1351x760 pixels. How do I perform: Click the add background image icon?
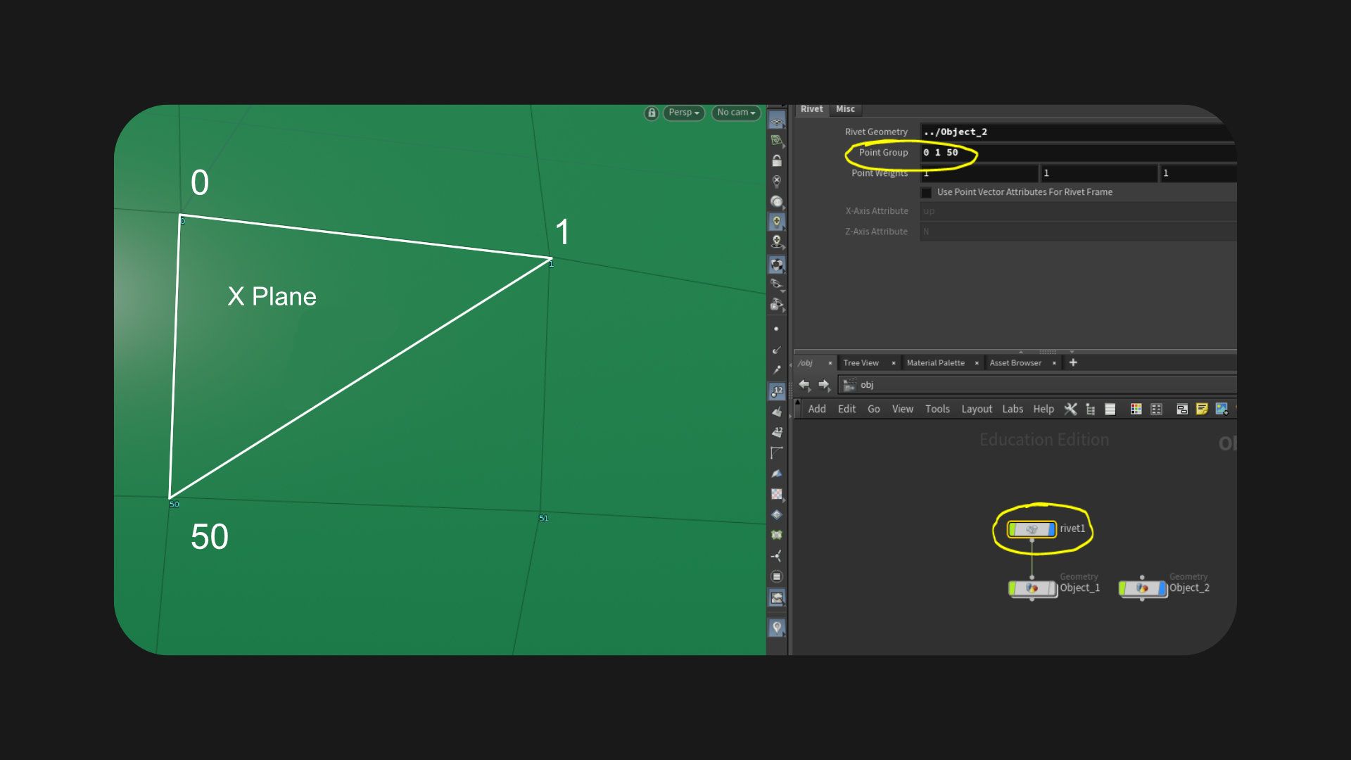[x=1222, y=409]
